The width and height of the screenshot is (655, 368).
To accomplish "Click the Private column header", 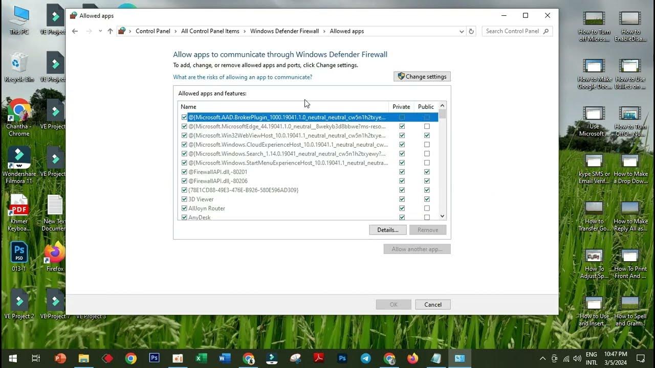I will pyautogui.click(x=401, y=107).
